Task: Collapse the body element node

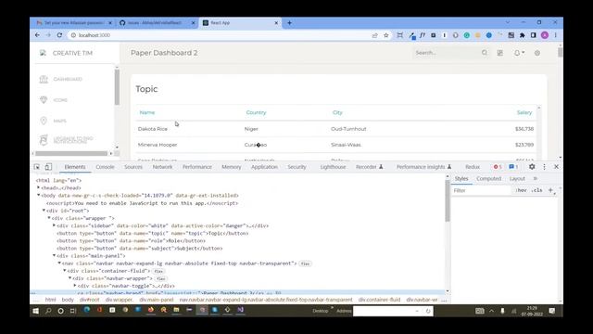Action: pos(38,195)
